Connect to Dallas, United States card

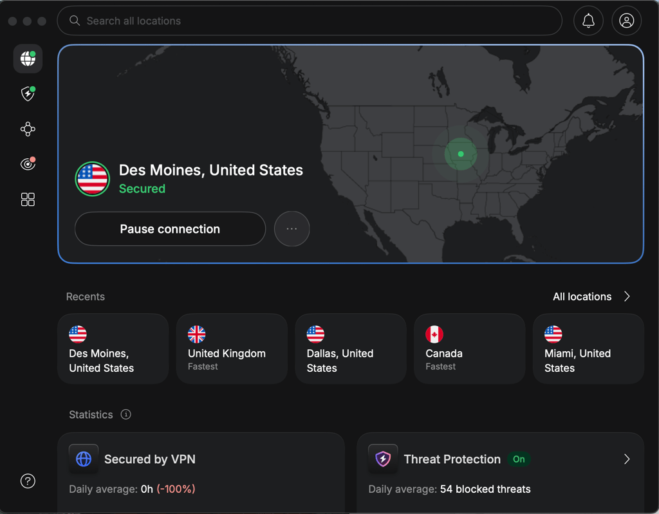coord(351,349)
